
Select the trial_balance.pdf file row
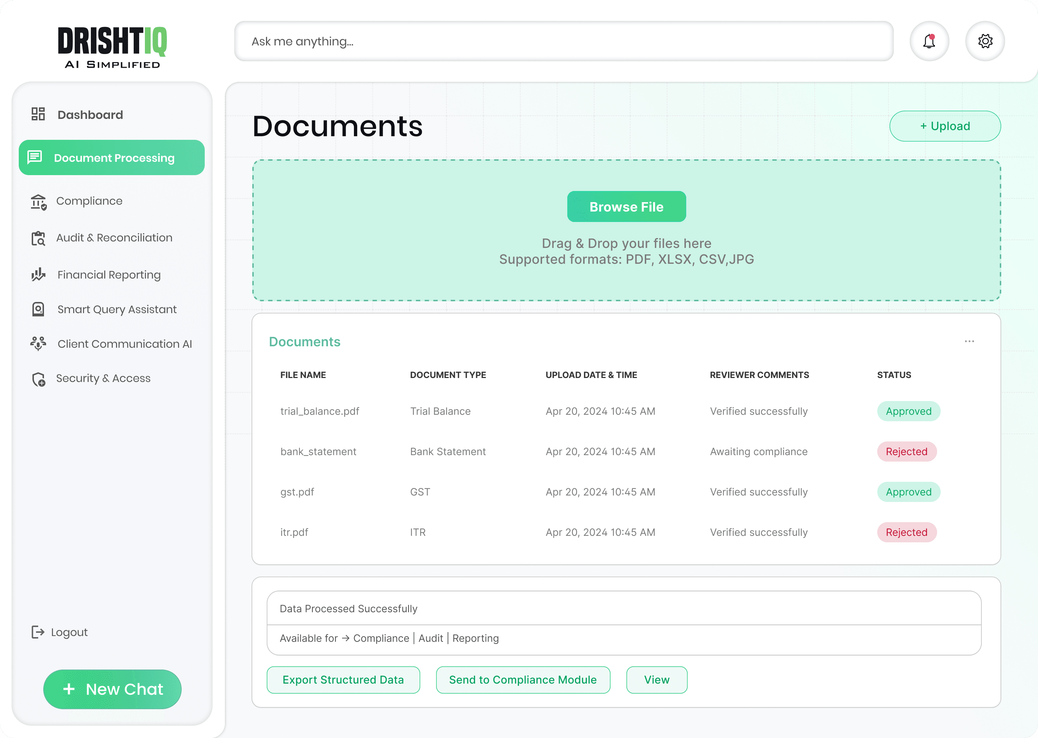[x=319, y=411]
